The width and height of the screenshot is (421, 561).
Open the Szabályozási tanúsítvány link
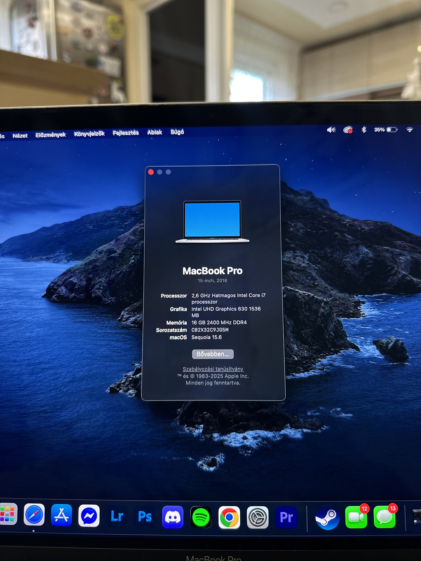[213, 369]
